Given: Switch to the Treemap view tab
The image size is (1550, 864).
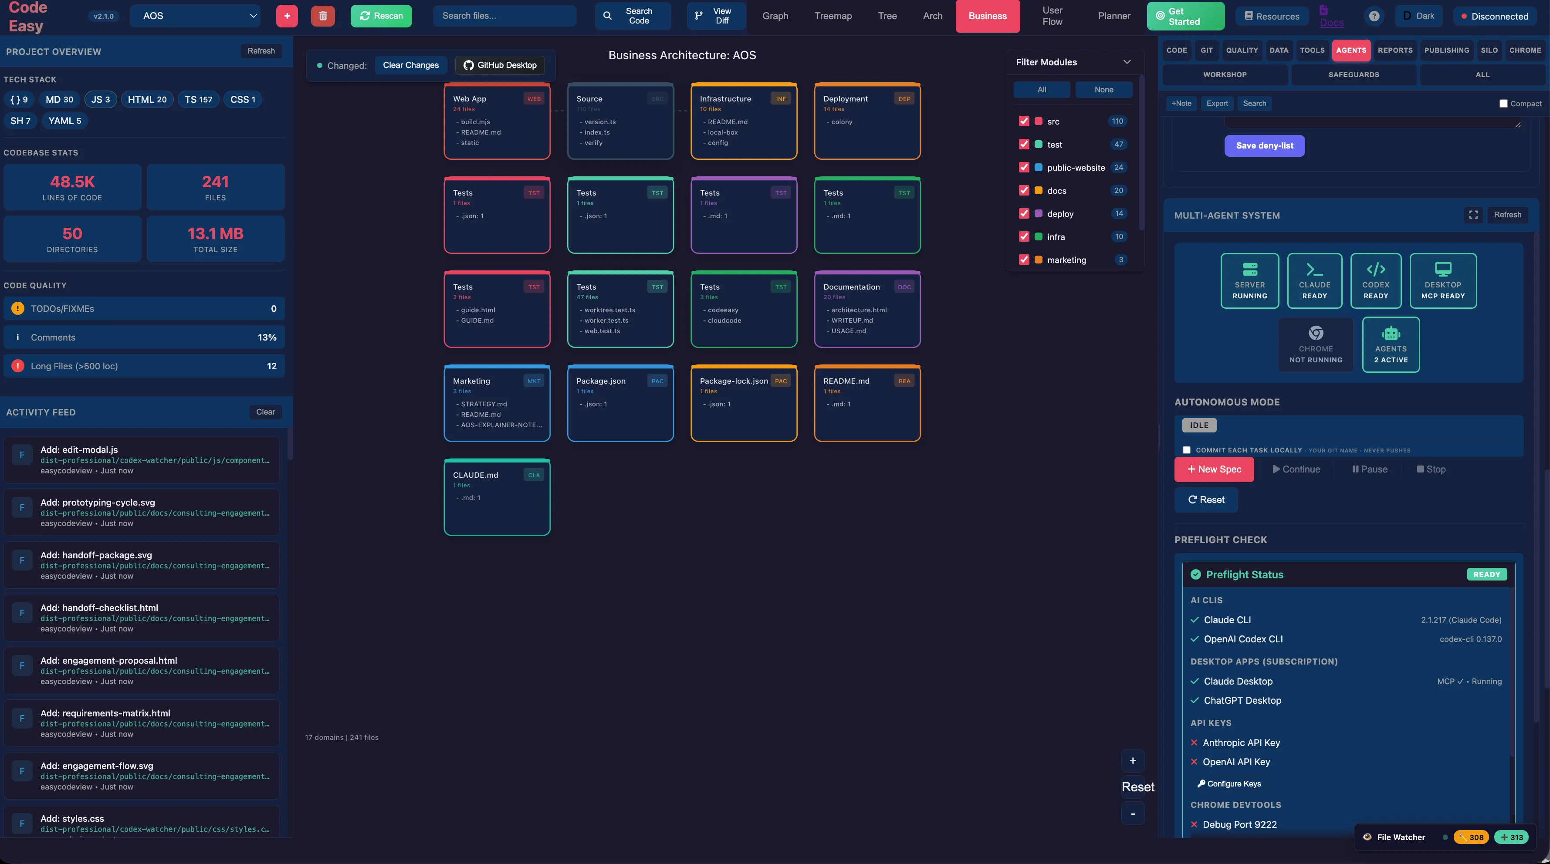Looking at the screenshot, I should click(x=833, y=16).
